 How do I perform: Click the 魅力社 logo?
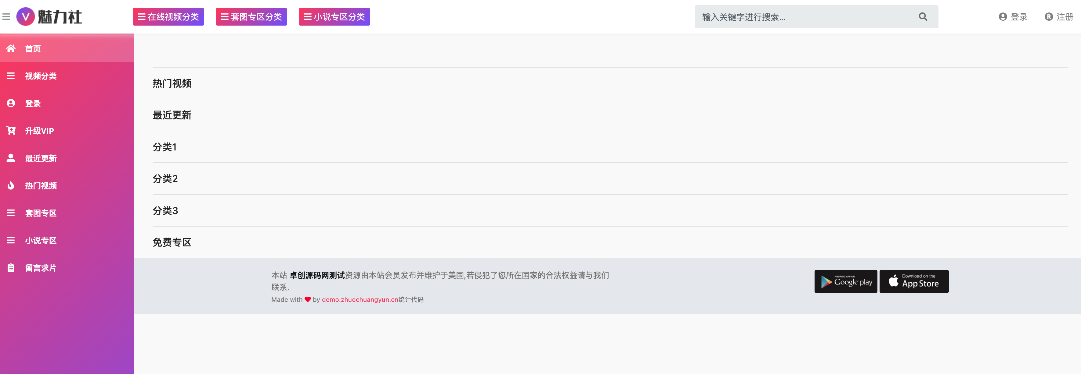click(x=49, y=17)
